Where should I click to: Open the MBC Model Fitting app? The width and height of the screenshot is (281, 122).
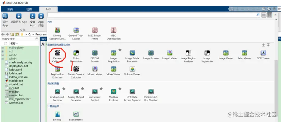pos(95,33)
